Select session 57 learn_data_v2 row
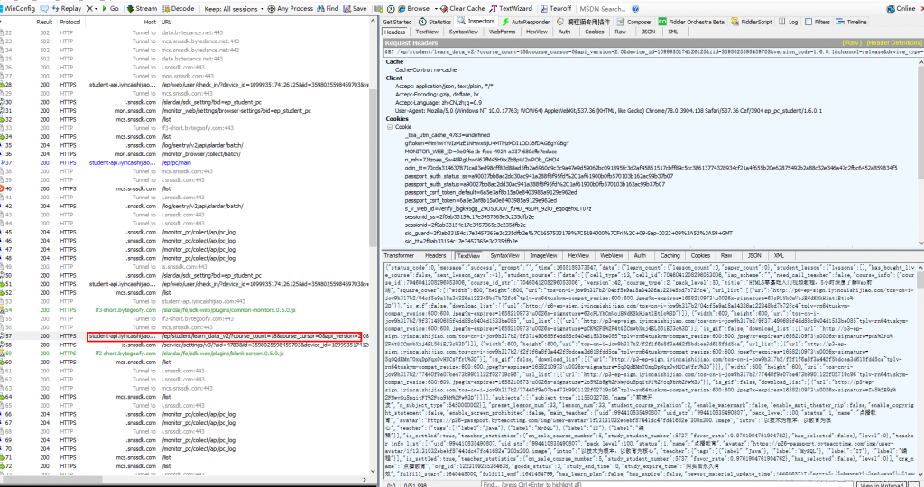Viewport: 924px width, 487px height. click(x=184, y=336)
